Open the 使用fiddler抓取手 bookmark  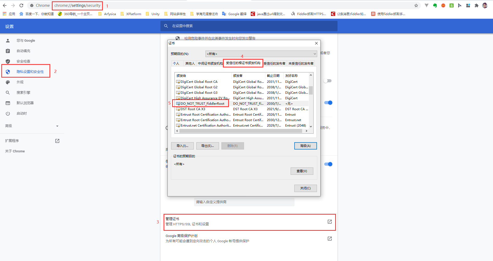[388, 14]
